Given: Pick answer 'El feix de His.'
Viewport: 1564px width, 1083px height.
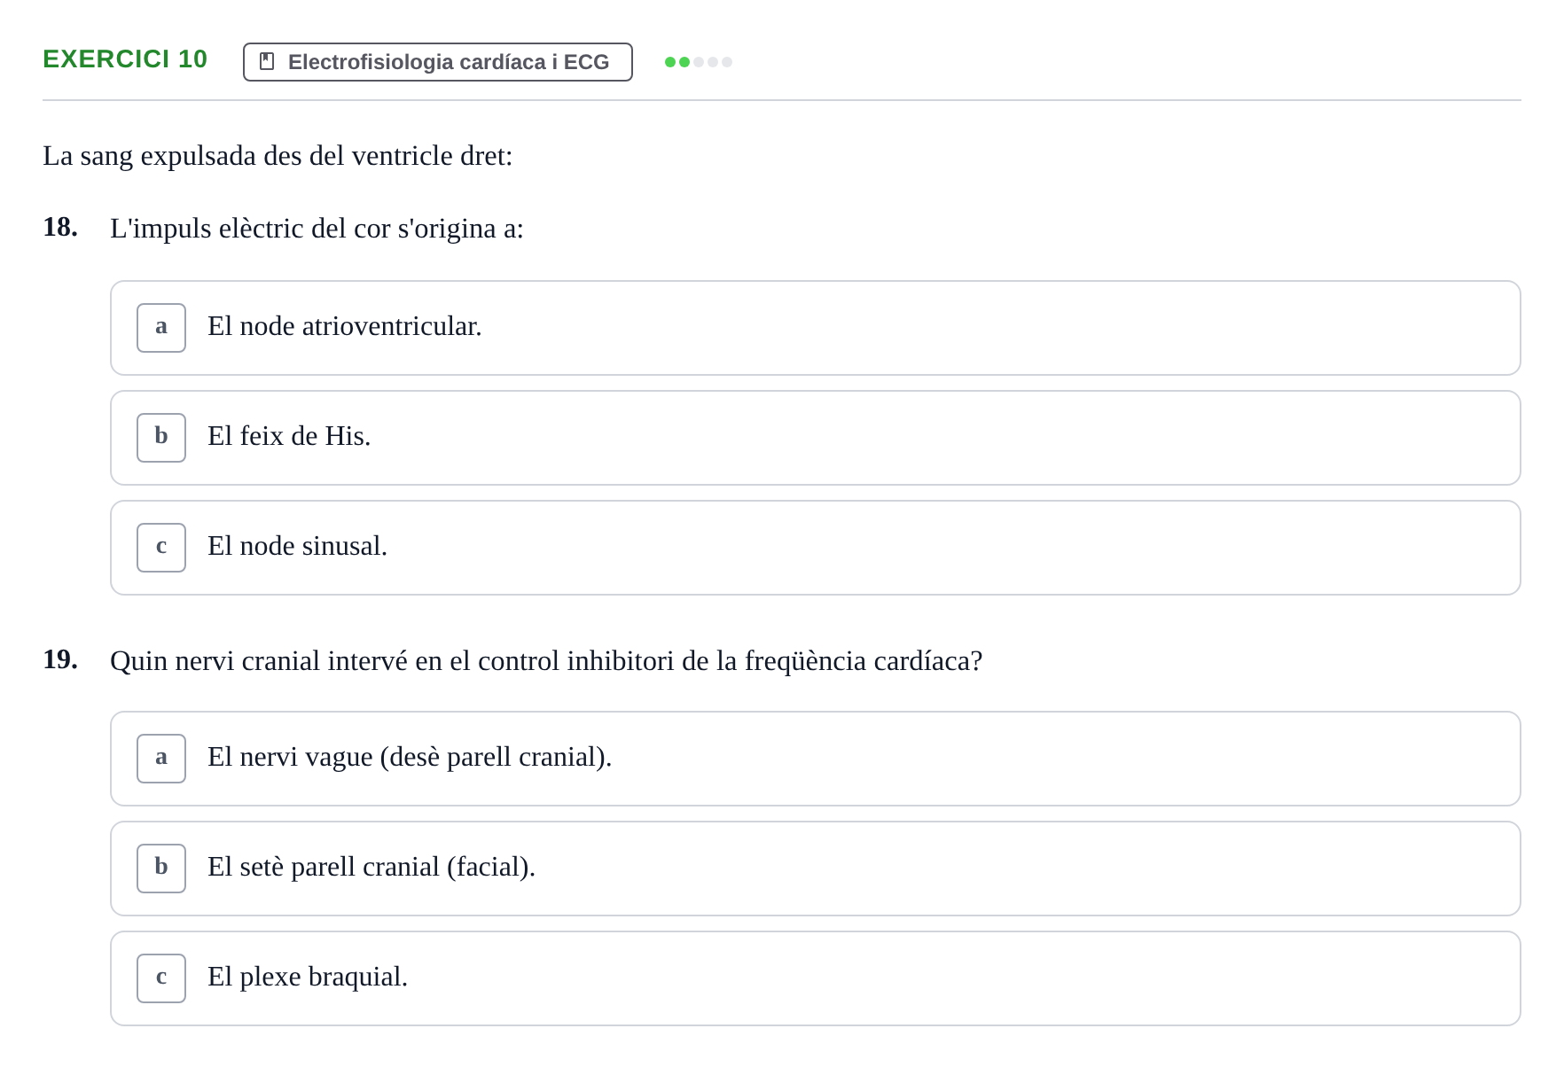Looking at the screenshot, I should (816, 438).
